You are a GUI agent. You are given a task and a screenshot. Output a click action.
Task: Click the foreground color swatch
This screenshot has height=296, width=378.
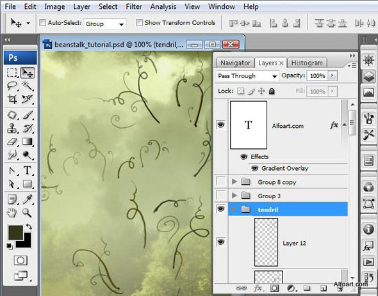pyautogui.click(x=15, y=233)
